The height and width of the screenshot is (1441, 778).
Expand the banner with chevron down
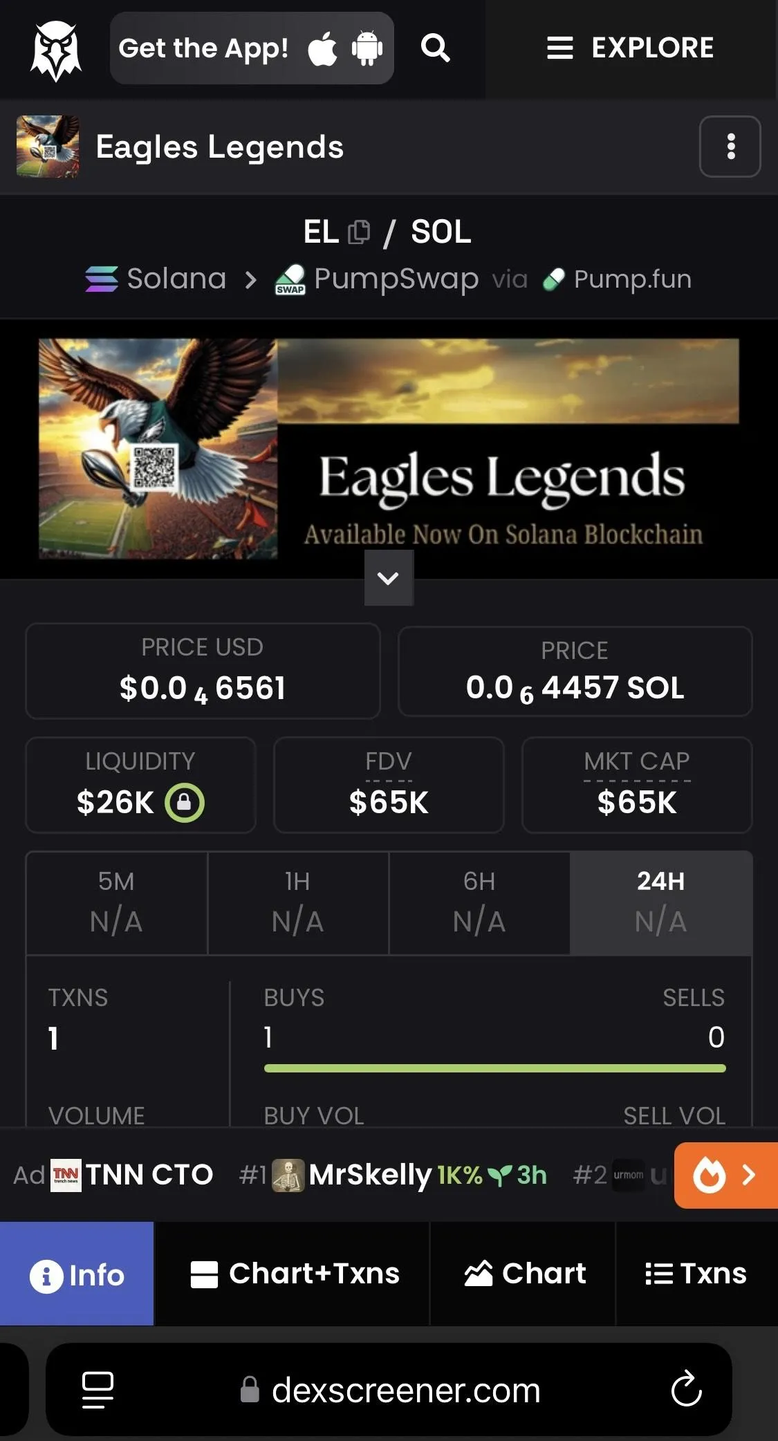tap(389, 578)
